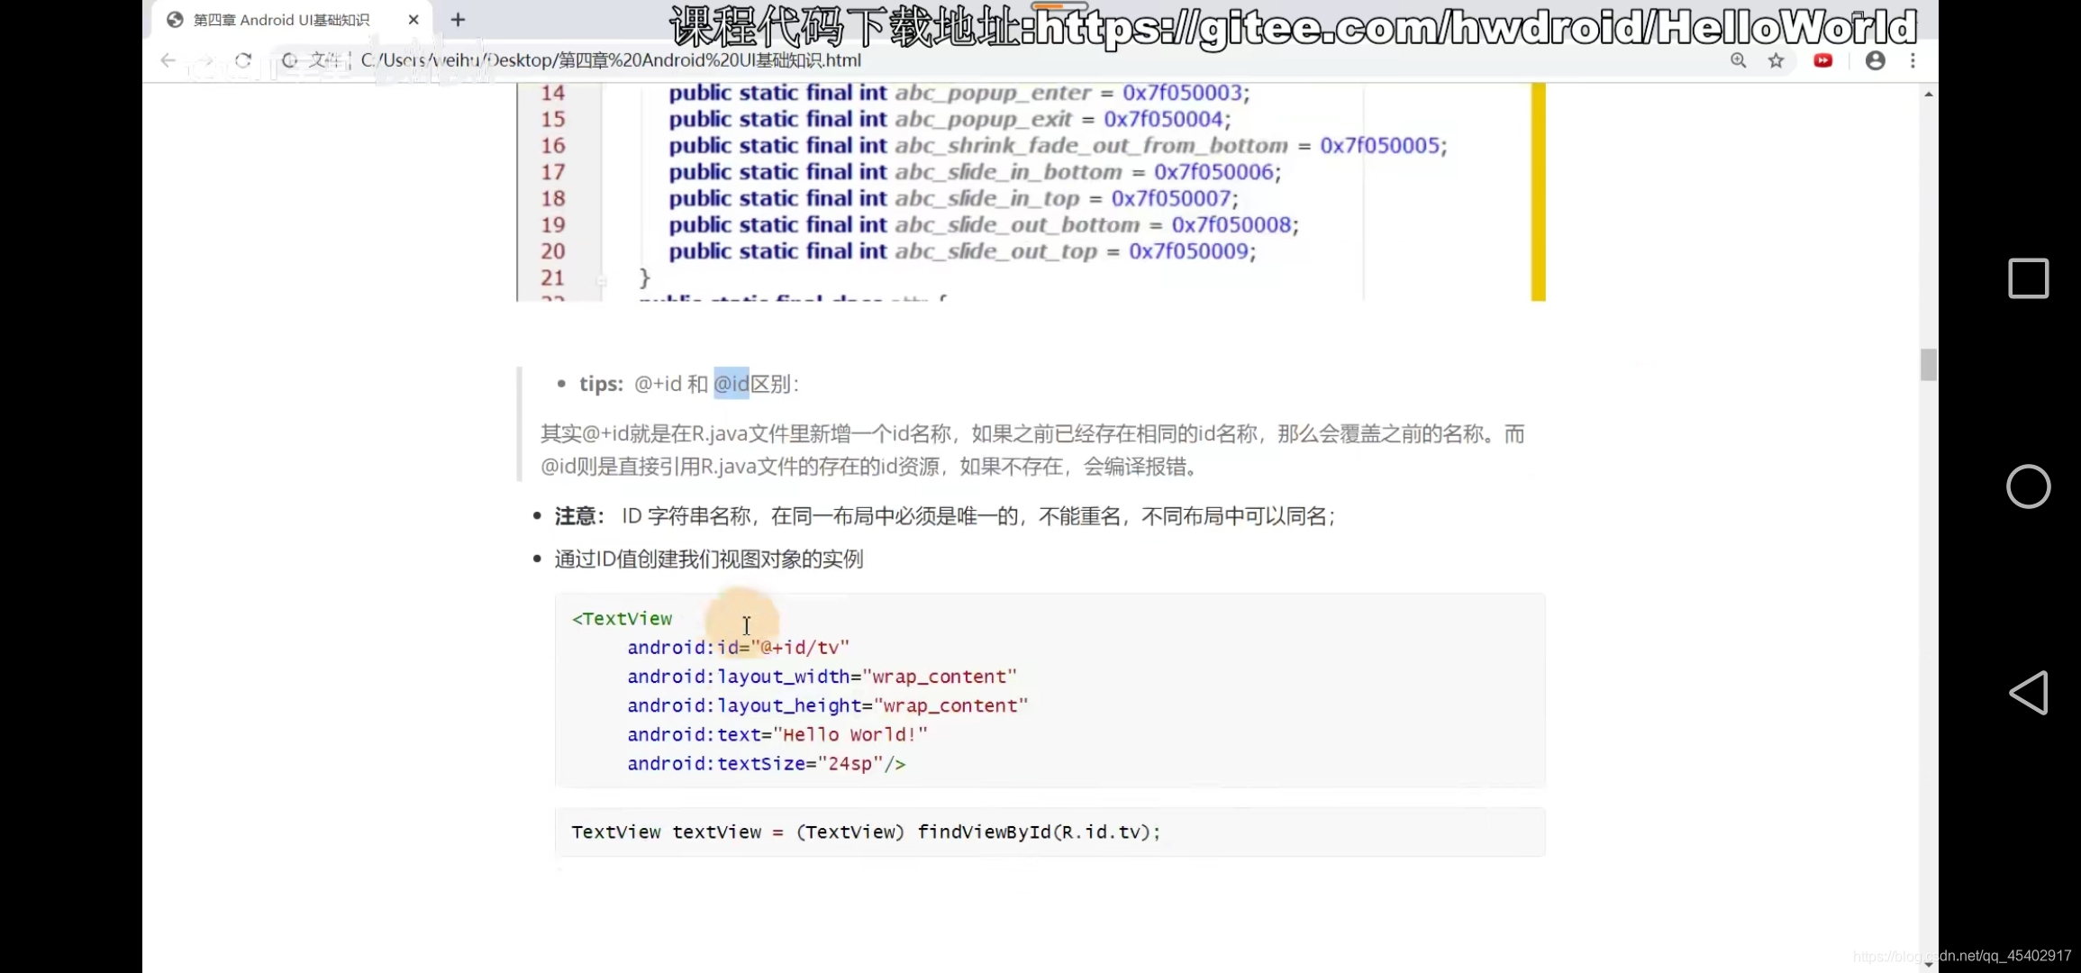Viewport: 2081px width, 973px height.
Task: Click the browser back arrow
Action: pyautogui.click(x=168, y=60)
